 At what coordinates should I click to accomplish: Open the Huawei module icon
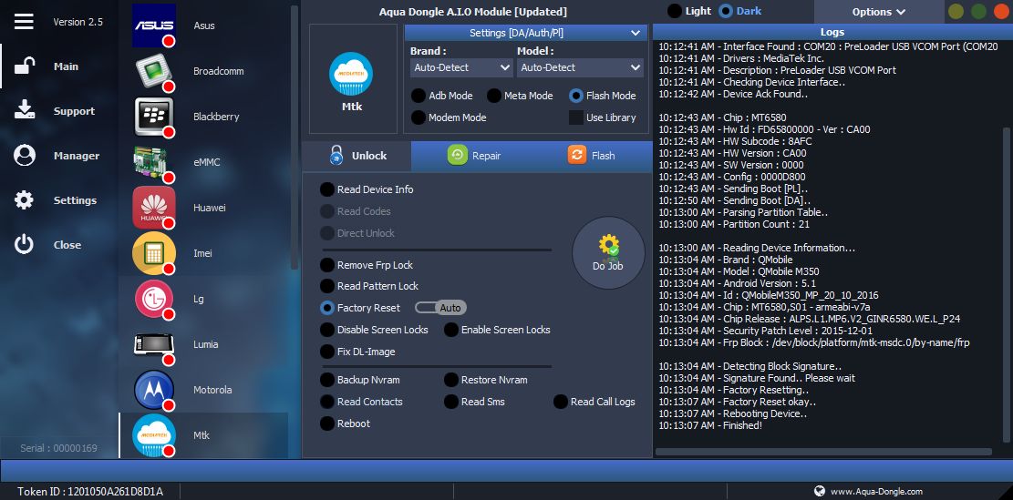154,208
